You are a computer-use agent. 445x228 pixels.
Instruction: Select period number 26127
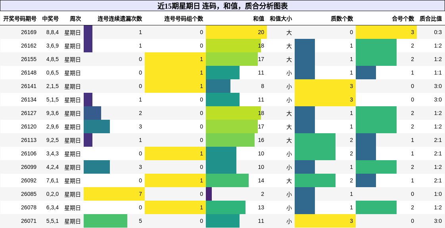tap(29, 113)
